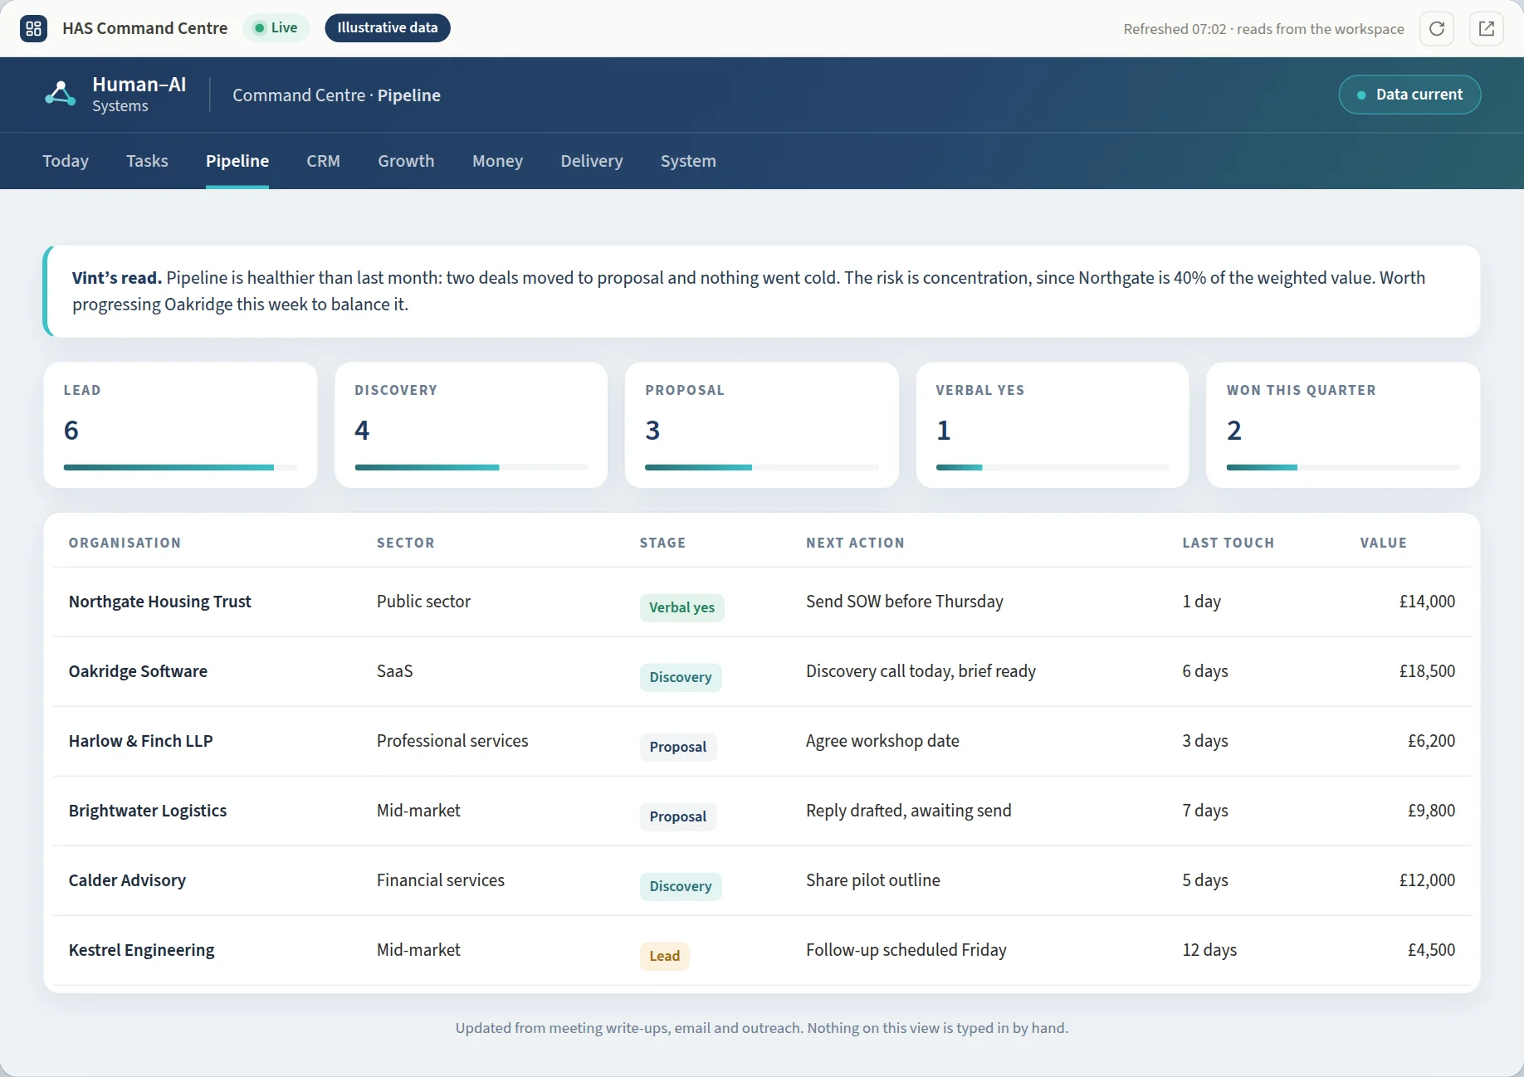
Task: Click the Lead stage card
Action: pos(180,425)
